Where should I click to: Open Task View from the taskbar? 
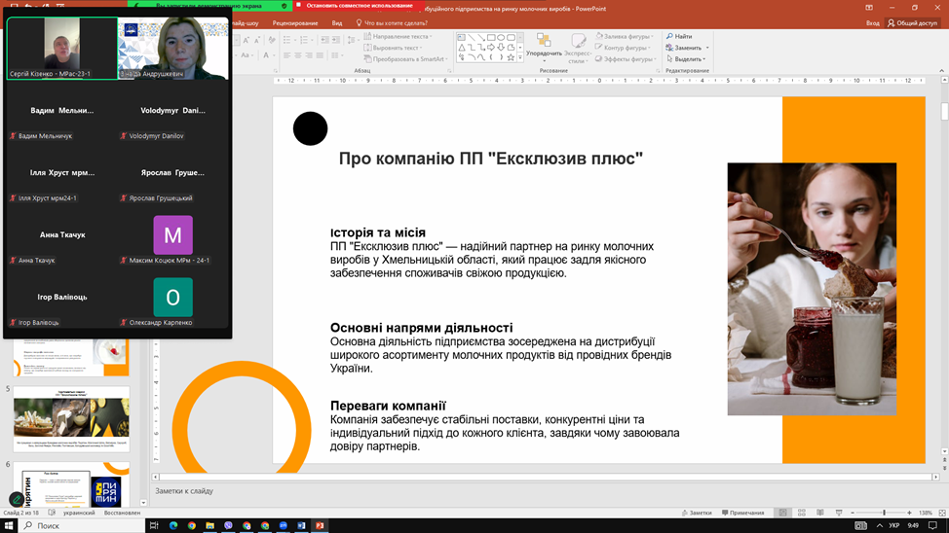coord(154,526)
